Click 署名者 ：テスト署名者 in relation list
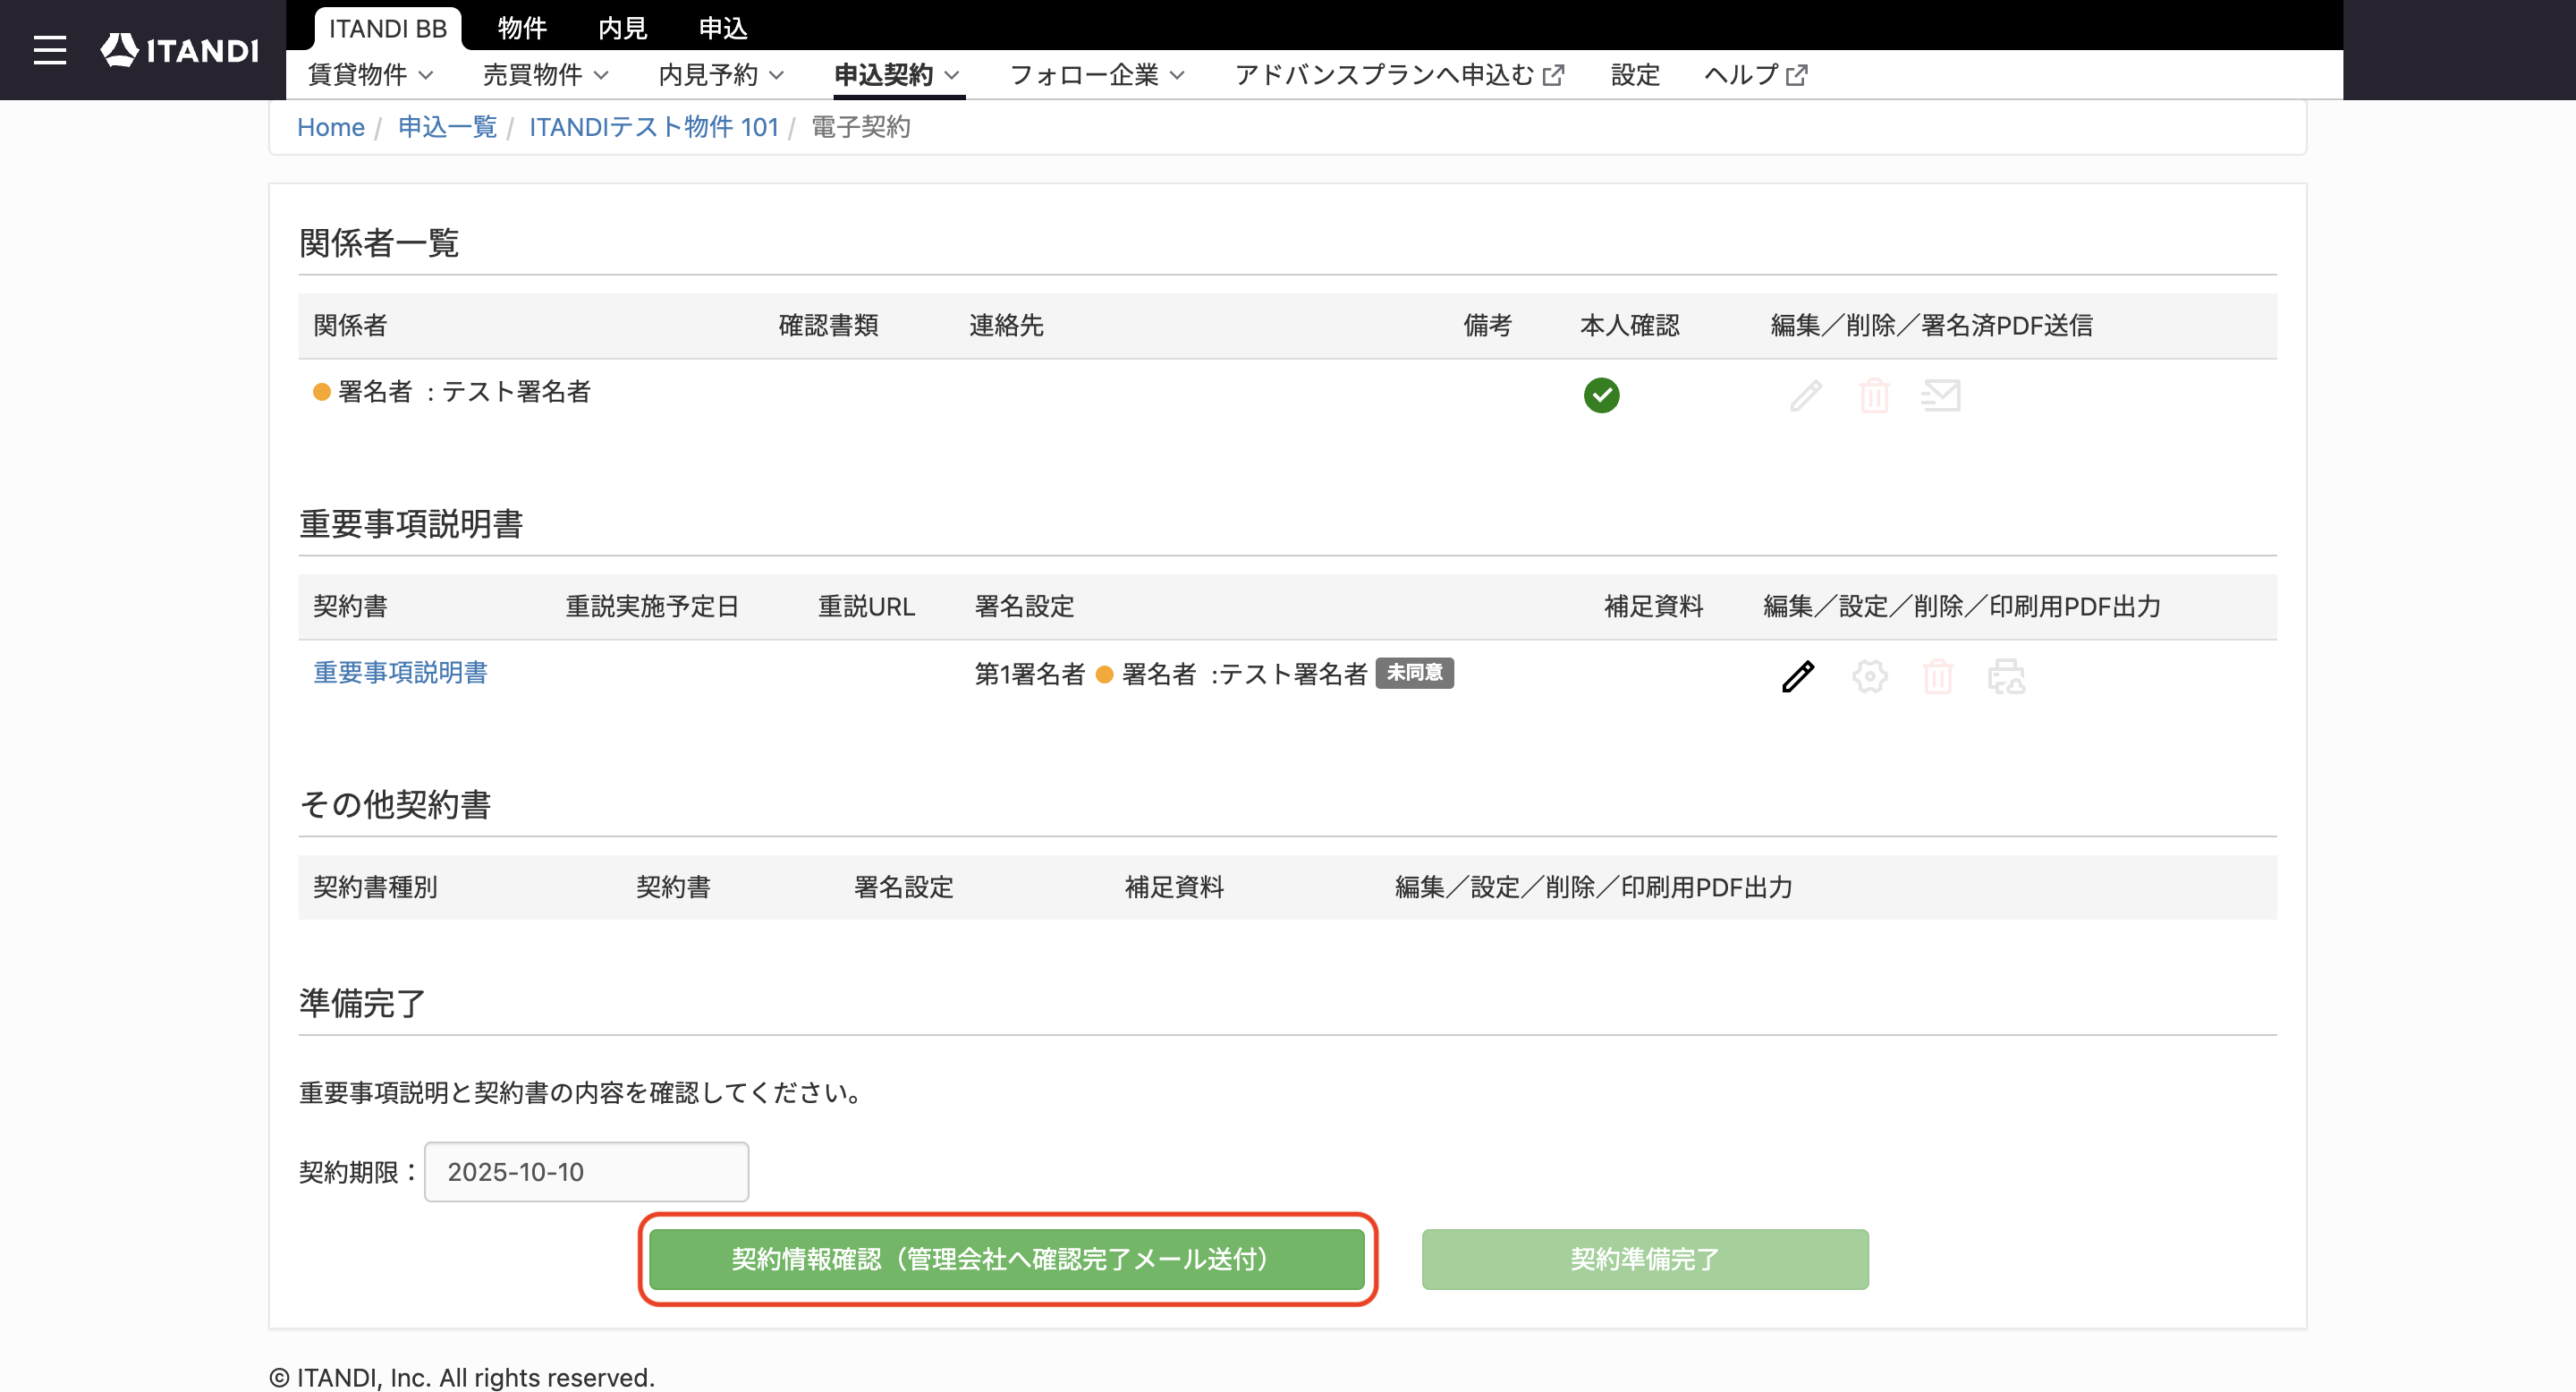The height and width of the screenshot is (1392, 2576). point(465,391)
